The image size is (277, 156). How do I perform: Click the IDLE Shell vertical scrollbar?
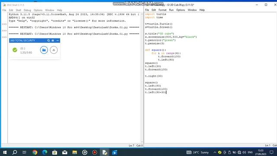[142, 78]
